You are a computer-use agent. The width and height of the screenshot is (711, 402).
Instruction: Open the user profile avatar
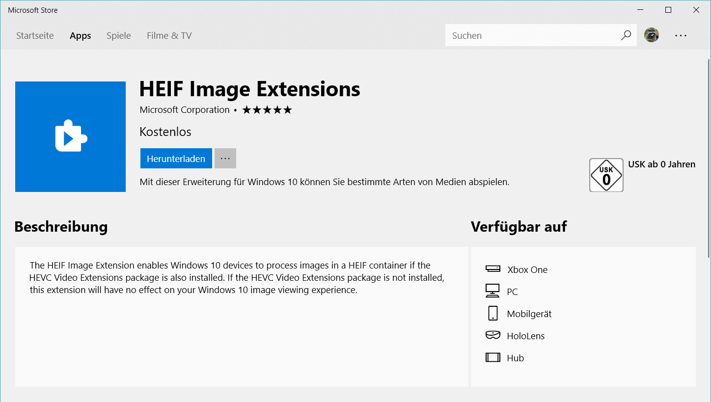[x=652, y=35]
